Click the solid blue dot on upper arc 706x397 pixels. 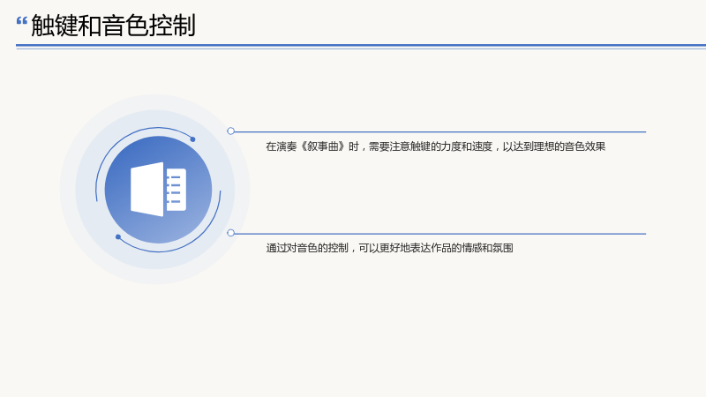point(192,139)
